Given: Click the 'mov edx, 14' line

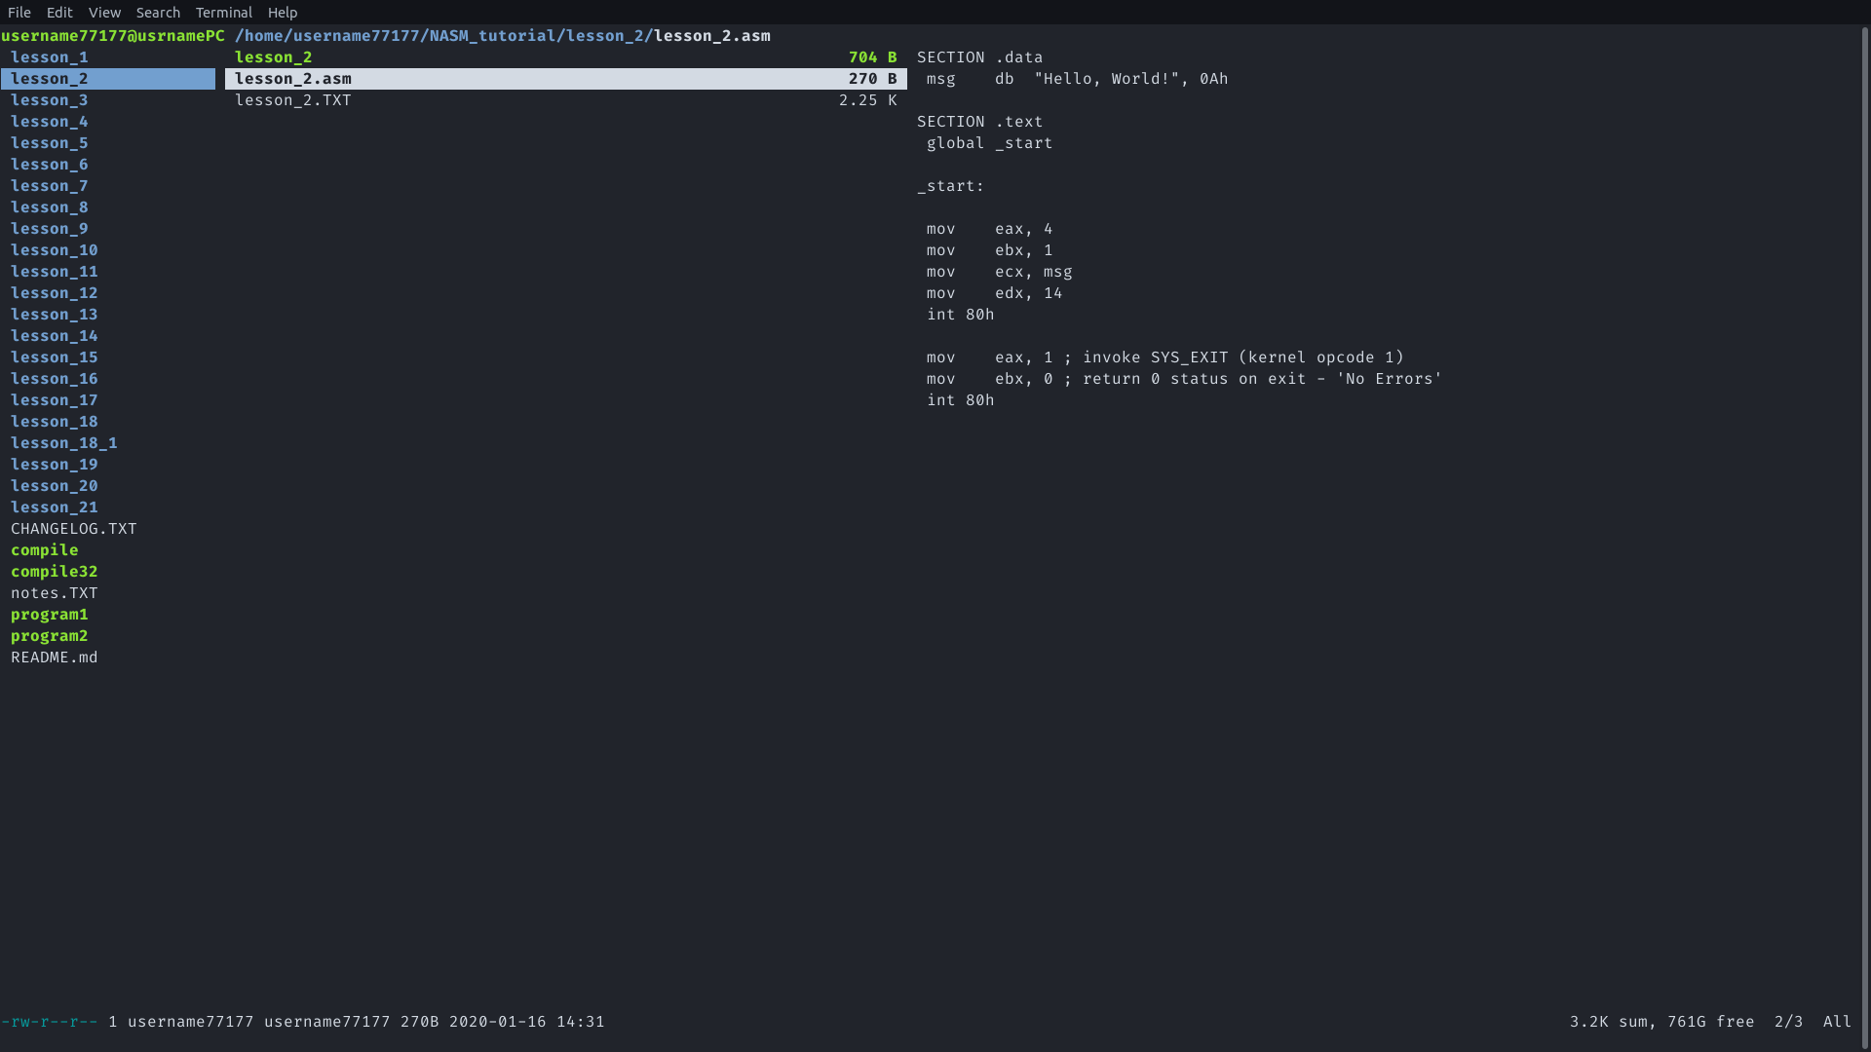Looking at the screenshot, I should click(x=995, y=293).
